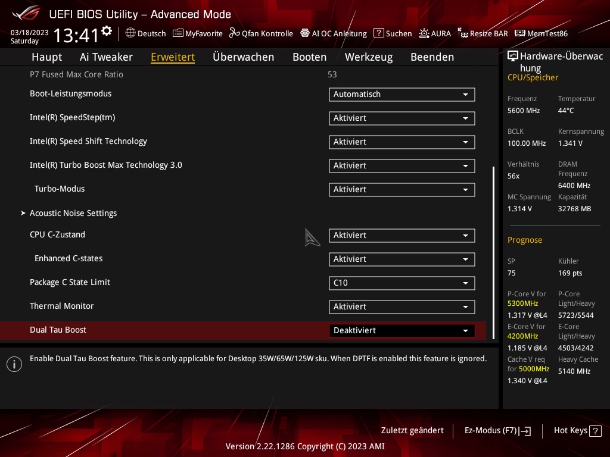Screen dimensions: 610x457
Task: Switch to Haupt tab
Action: 46,57
